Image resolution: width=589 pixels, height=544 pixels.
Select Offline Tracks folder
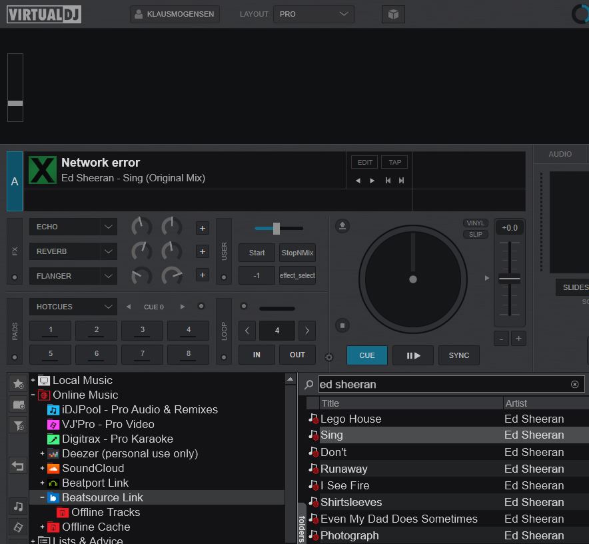105,512
